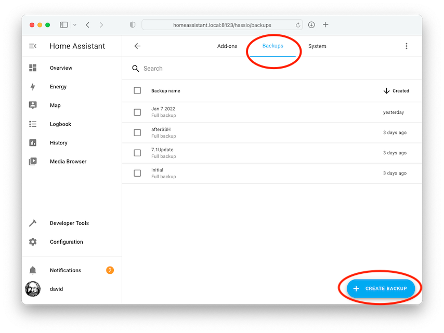Screen dimensions: 444x333
Task: Switch to the Add-ons tab
Action: pyautogui.click(x=227, y=46)
